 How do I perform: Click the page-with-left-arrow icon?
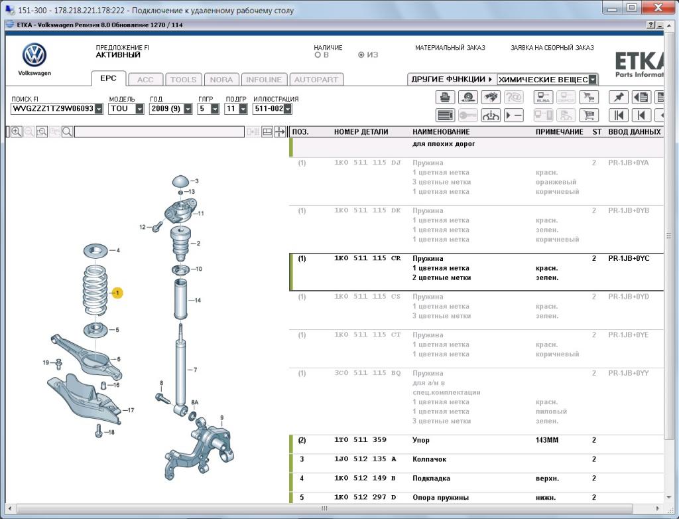click(x=641, y=97)
